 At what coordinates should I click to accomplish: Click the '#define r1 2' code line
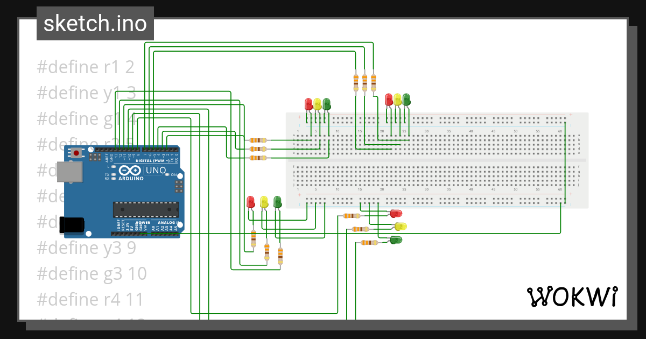tap(86, 66)
